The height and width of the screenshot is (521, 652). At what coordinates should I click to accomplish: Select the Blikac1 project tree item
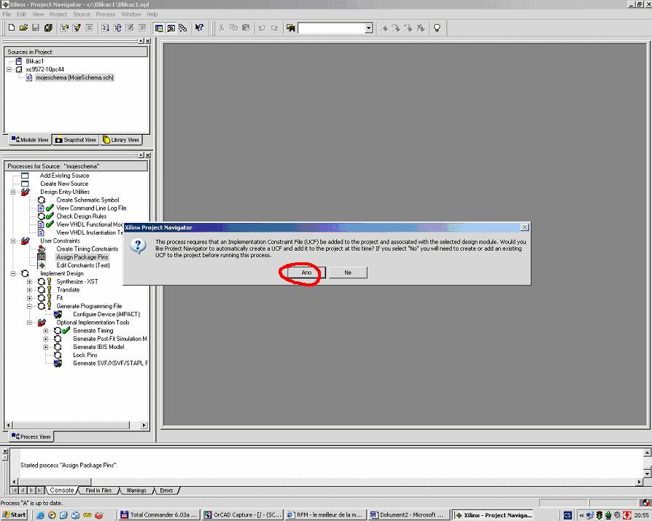pos(34,61)
